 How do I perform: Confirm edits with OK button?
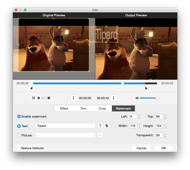click(164, 148)
